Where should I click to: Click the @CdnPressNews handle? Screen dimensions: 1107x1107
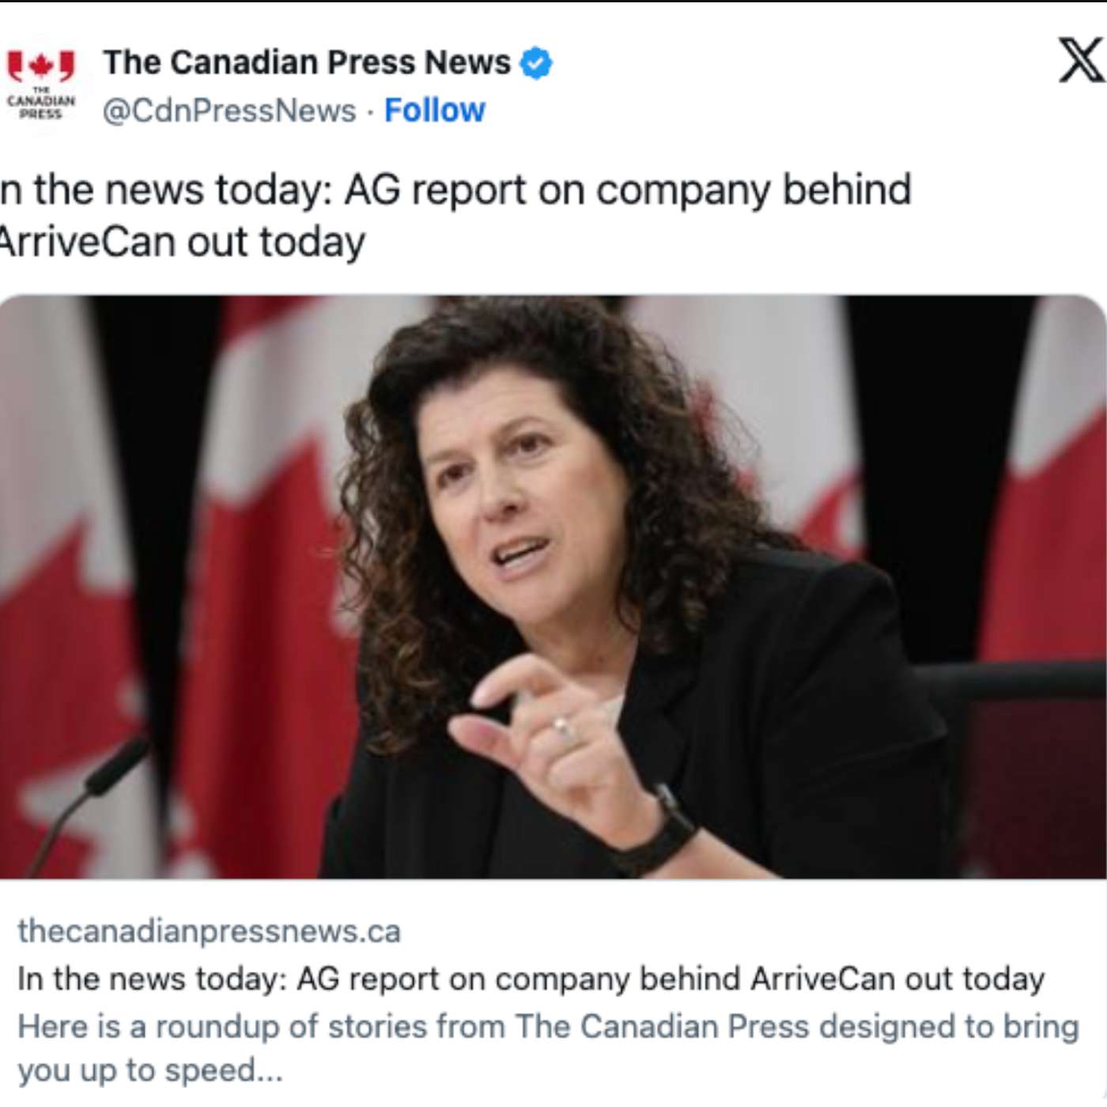click(x=229, y=111)
